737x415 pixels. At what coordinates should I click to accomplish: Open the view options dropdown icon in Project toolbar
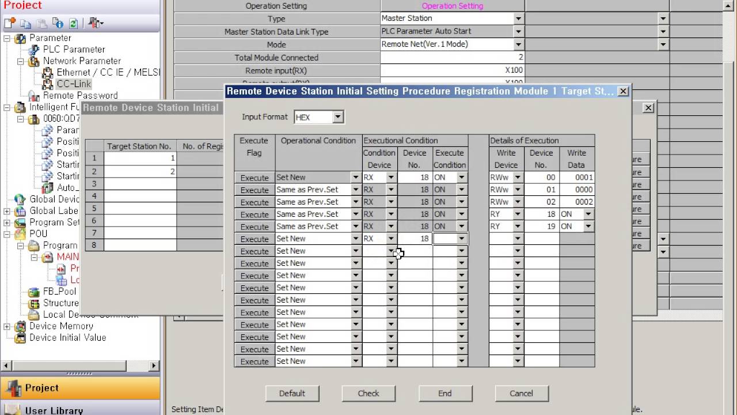[96, 23]
